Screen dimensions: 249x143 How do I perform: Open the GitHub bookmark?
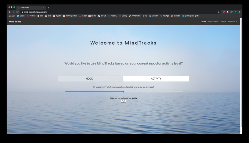102,16
